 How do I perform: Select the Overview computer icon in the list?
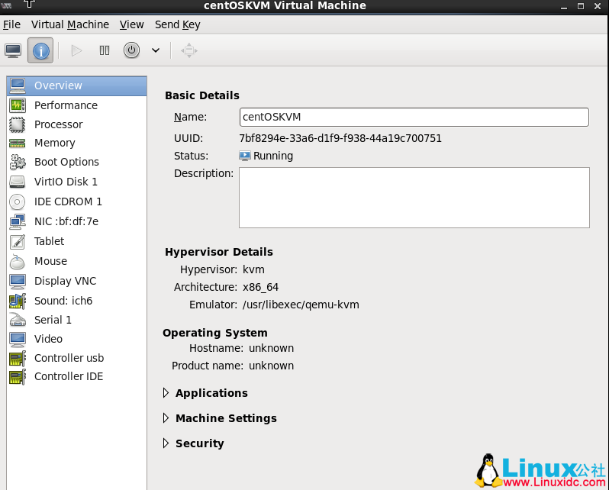coord(18,86)
